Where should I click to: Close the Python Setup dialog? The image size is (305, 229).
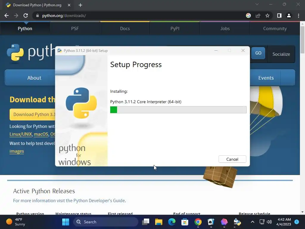point(243,51)
